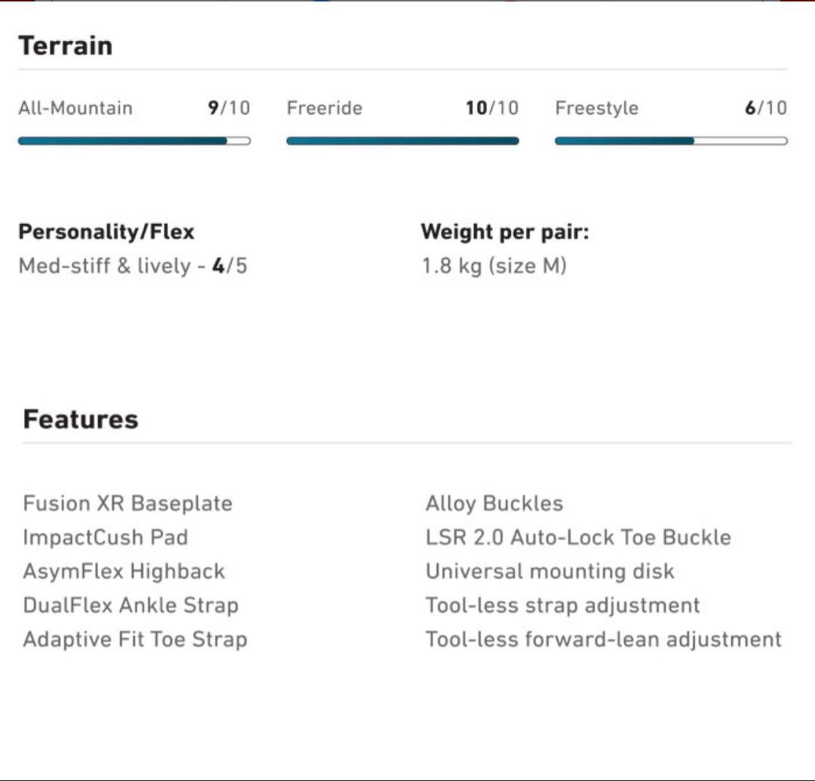Select the 1.8 kg (size M) weight text
The image size is (815, 781).
(x=494, y=266)
